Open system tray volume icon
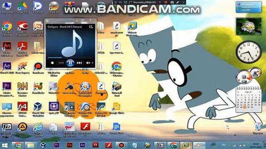Image resolution: width=266 pixels, height=149 pixels. 244,145
